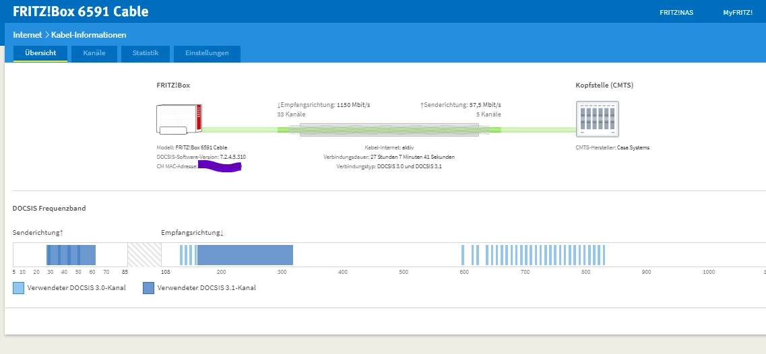Screen dimensions: 766x354
Task: Go to the Einstellungen tab
Action: (207, 53)
